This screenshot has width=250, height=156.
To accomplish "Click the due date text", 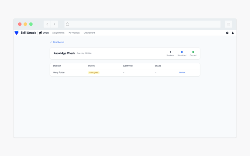I will [84, 53].
